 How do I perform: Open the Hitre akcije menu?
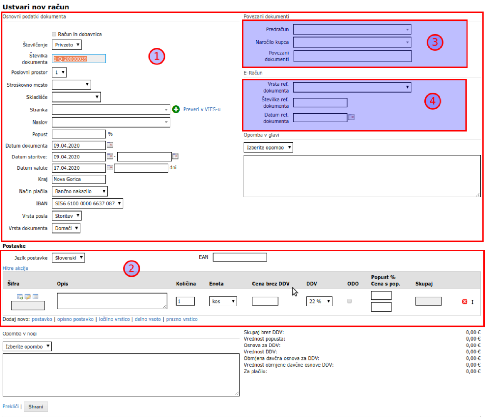coord(15,268)
